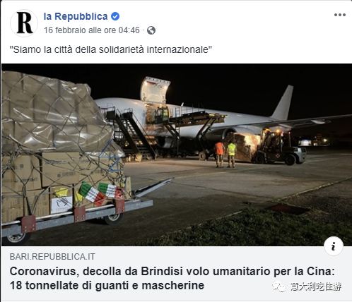The image size is (352, 302).
Task: Click the worker in orange vest
Action: (x=219, y=154)
